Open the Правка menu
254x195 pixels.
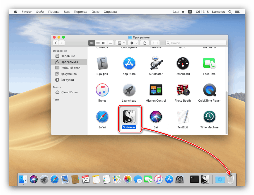click(x=54, y=12)
